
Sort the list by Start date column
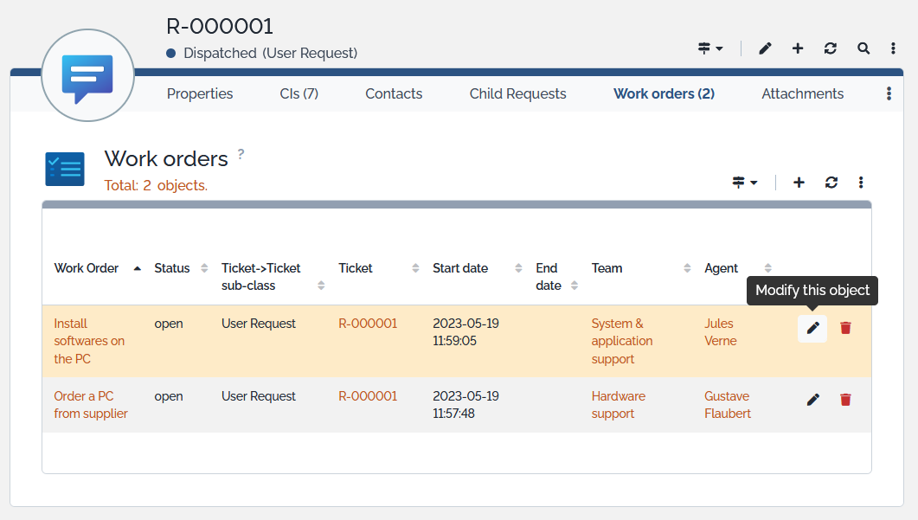tap(460, 268)
